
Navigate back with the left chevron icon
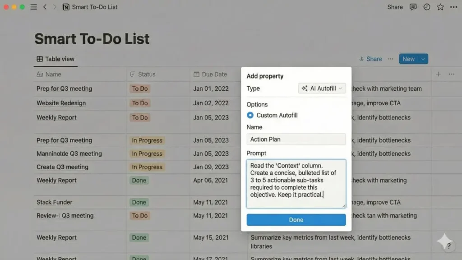click(x=45, y=7)
